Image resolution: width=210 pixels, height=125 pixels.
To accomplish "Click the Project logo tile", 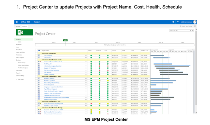I will tap(24, 32).
